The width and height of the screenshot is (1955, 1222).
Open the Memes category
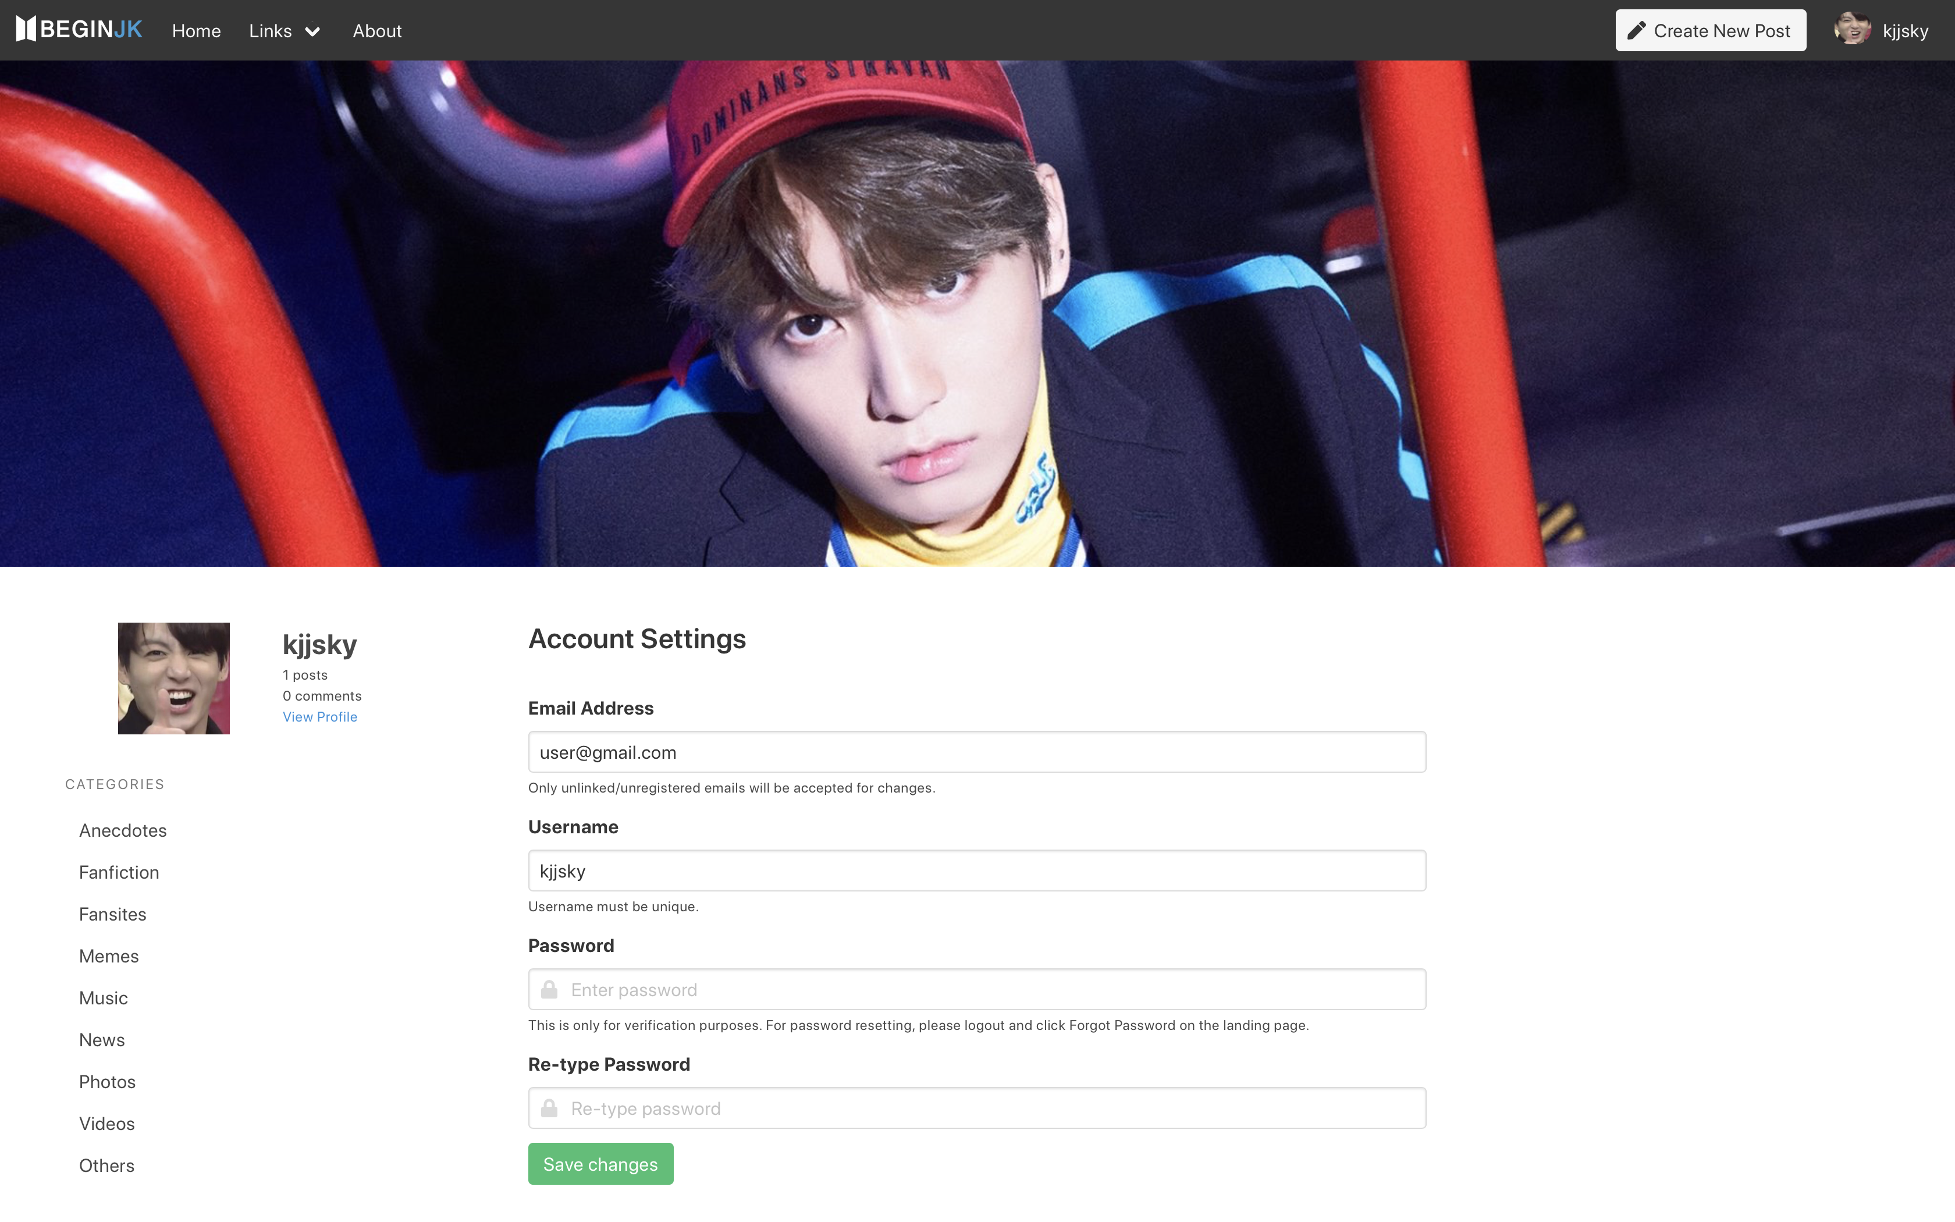pyautogui.click(x=109, y=956)
